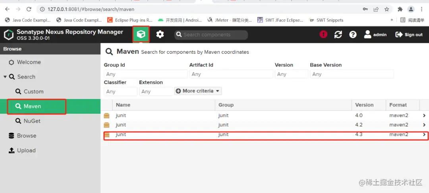Click the address bar URL

[91, 9]
